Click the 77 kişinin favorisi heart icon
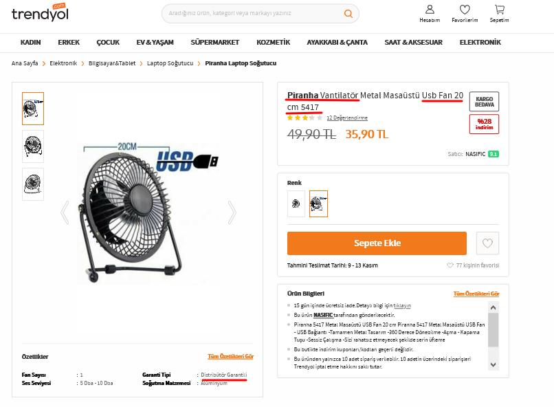 coord(450,265)
